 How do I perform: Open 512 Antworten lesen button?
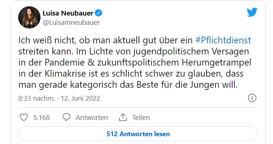point(138,134)
